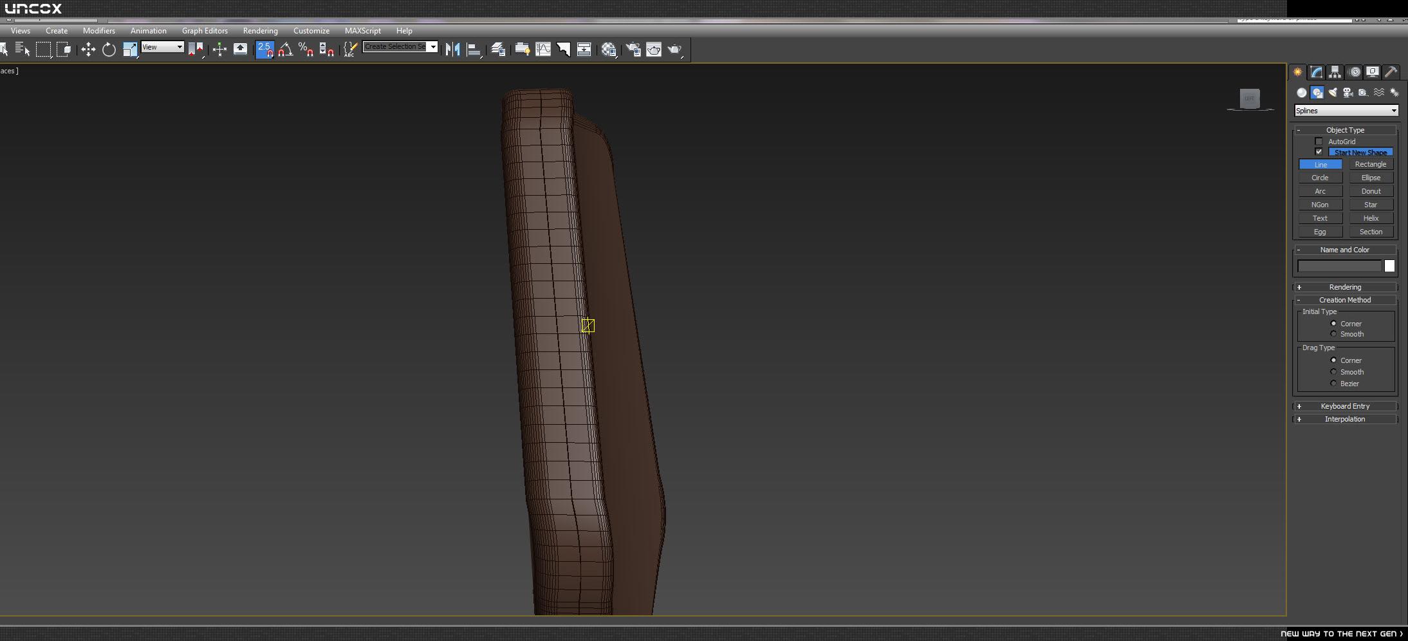Expand the Rendering rollout

[x=1345, y=287]
